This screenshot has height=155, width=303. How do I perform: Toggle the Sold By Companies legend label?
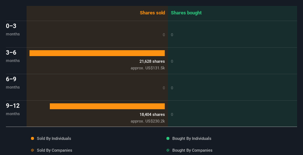coord(54,150)
